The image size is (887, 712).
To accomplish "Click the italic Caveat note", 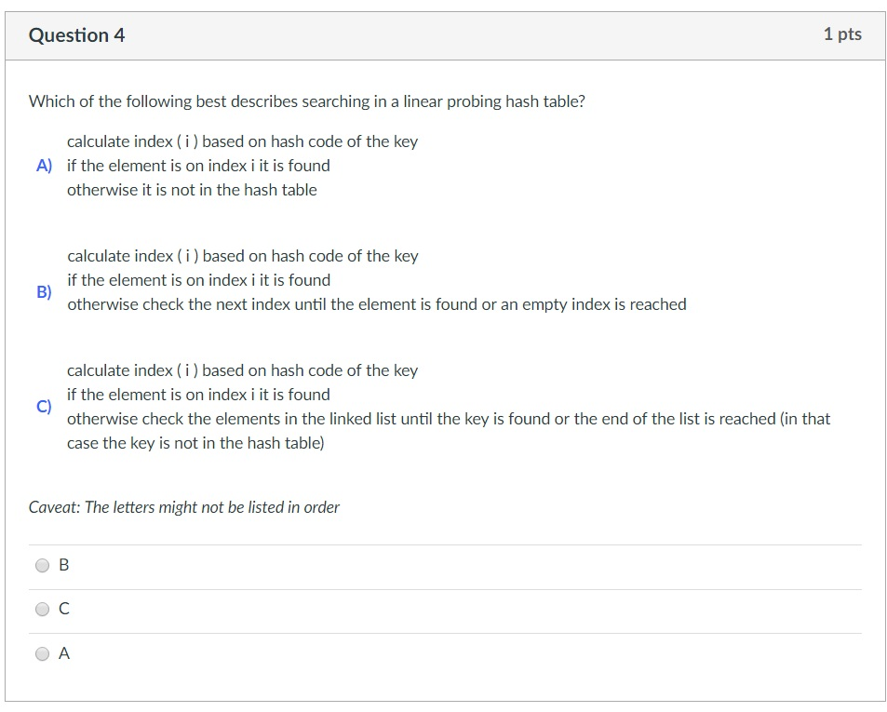I will (182, 506).
